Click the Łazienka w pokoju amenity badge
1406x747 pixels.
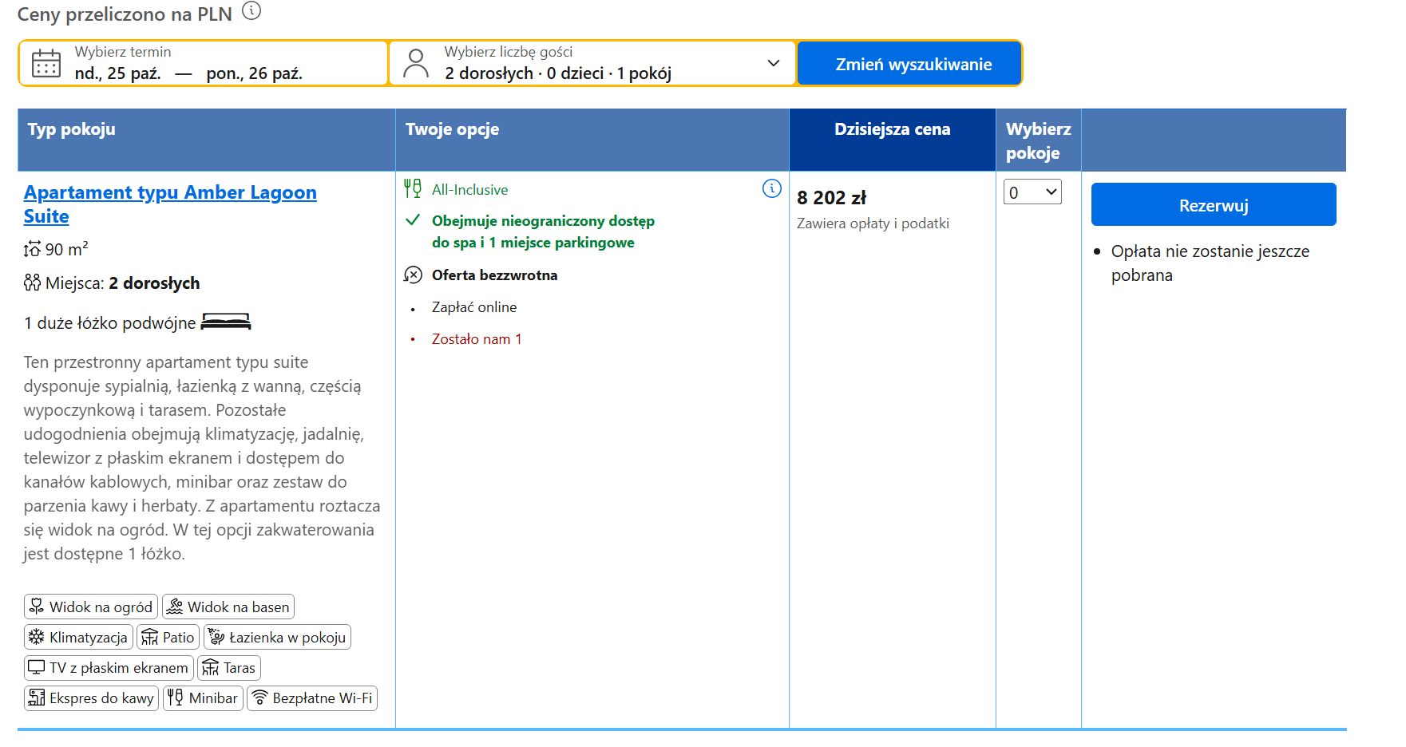[277, 637]
